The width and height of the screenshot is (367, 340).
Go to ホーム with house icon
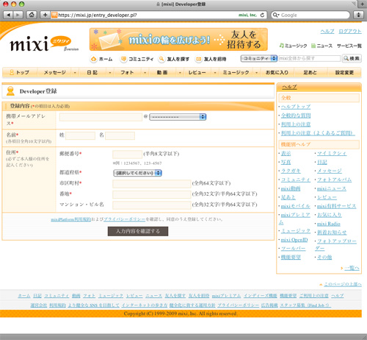click(101, 59)
